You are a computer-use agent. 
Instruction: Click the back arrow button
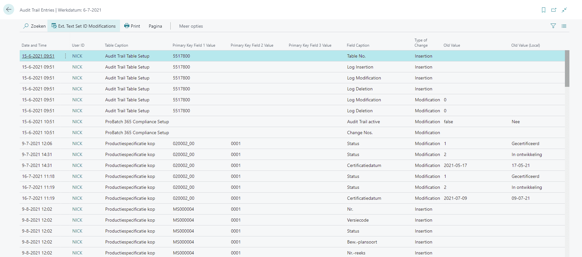pyautogui.click(x=9, y=10)
